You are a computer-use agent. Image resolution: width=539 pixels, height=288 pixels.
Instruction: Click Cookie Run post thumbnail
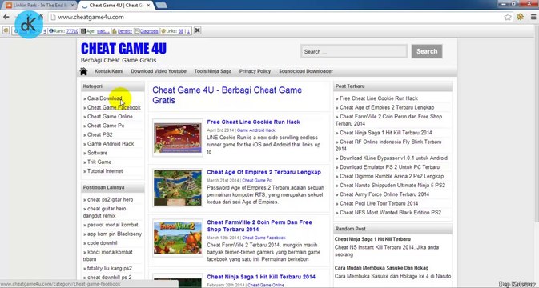pos(178,138)
